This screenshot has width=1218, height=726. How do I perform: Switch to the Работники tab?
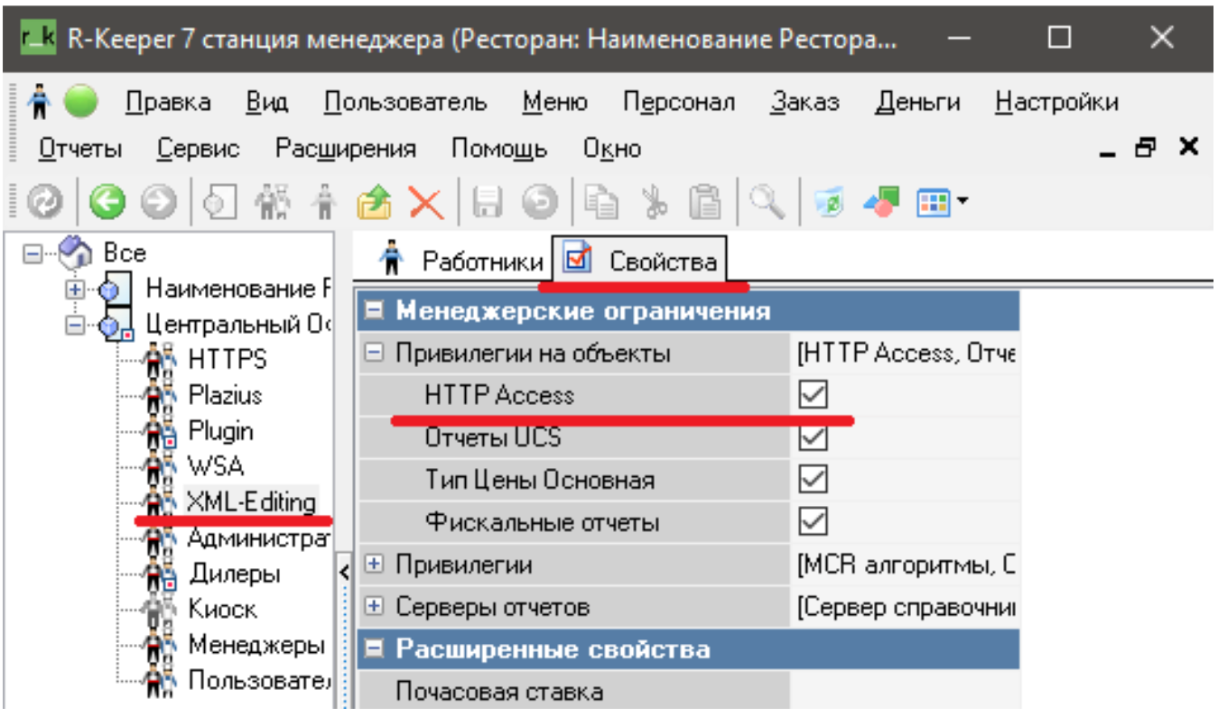[x=460, y=262]
